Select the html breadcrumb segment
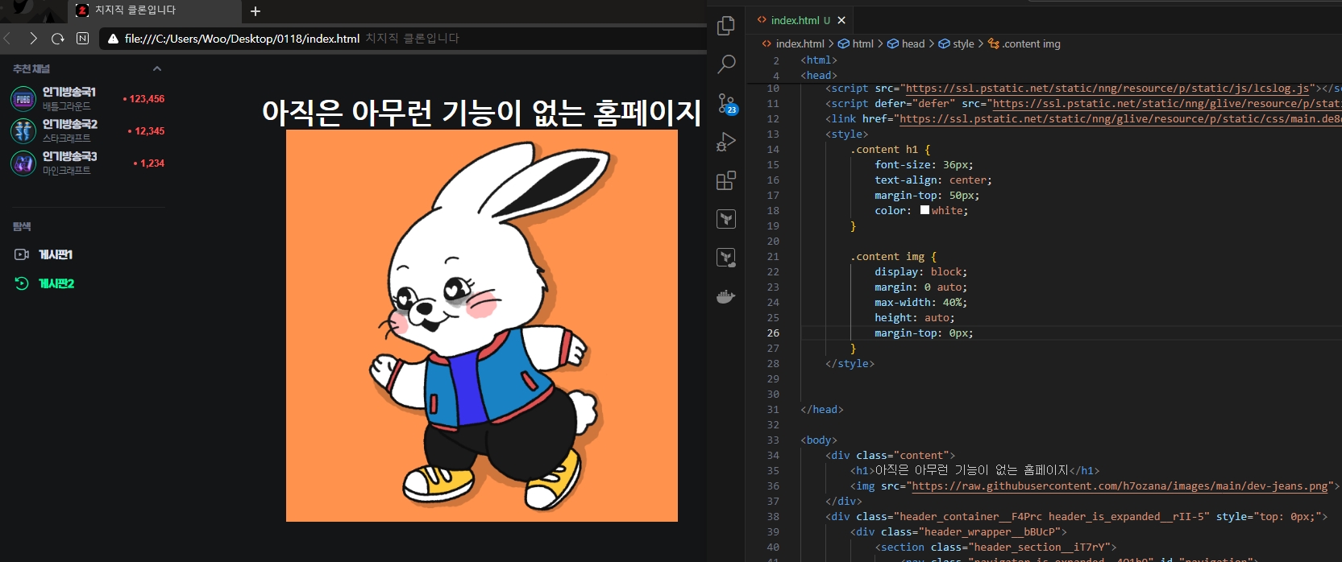 click(x=856, y=43)
